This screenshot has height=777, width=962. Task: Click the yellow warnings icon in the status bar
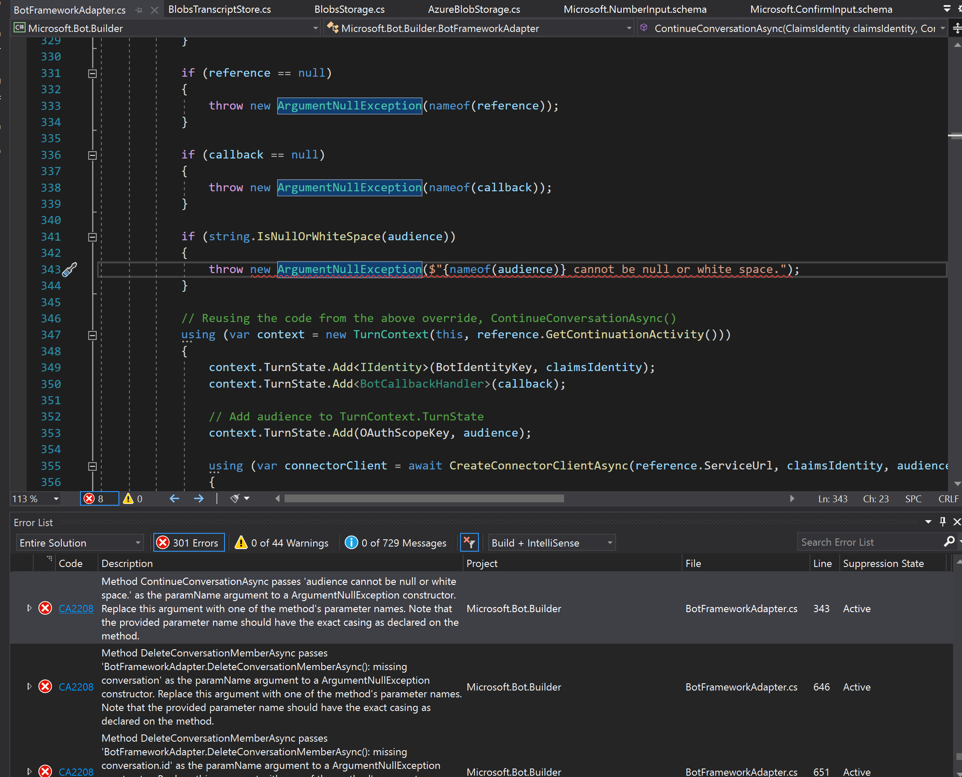pyautogui.click(x=129, y=498)
